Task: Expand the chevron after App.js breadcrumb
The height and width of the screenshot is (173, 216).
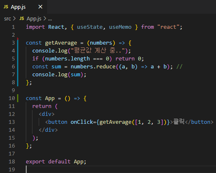Action: click(45, 18)
